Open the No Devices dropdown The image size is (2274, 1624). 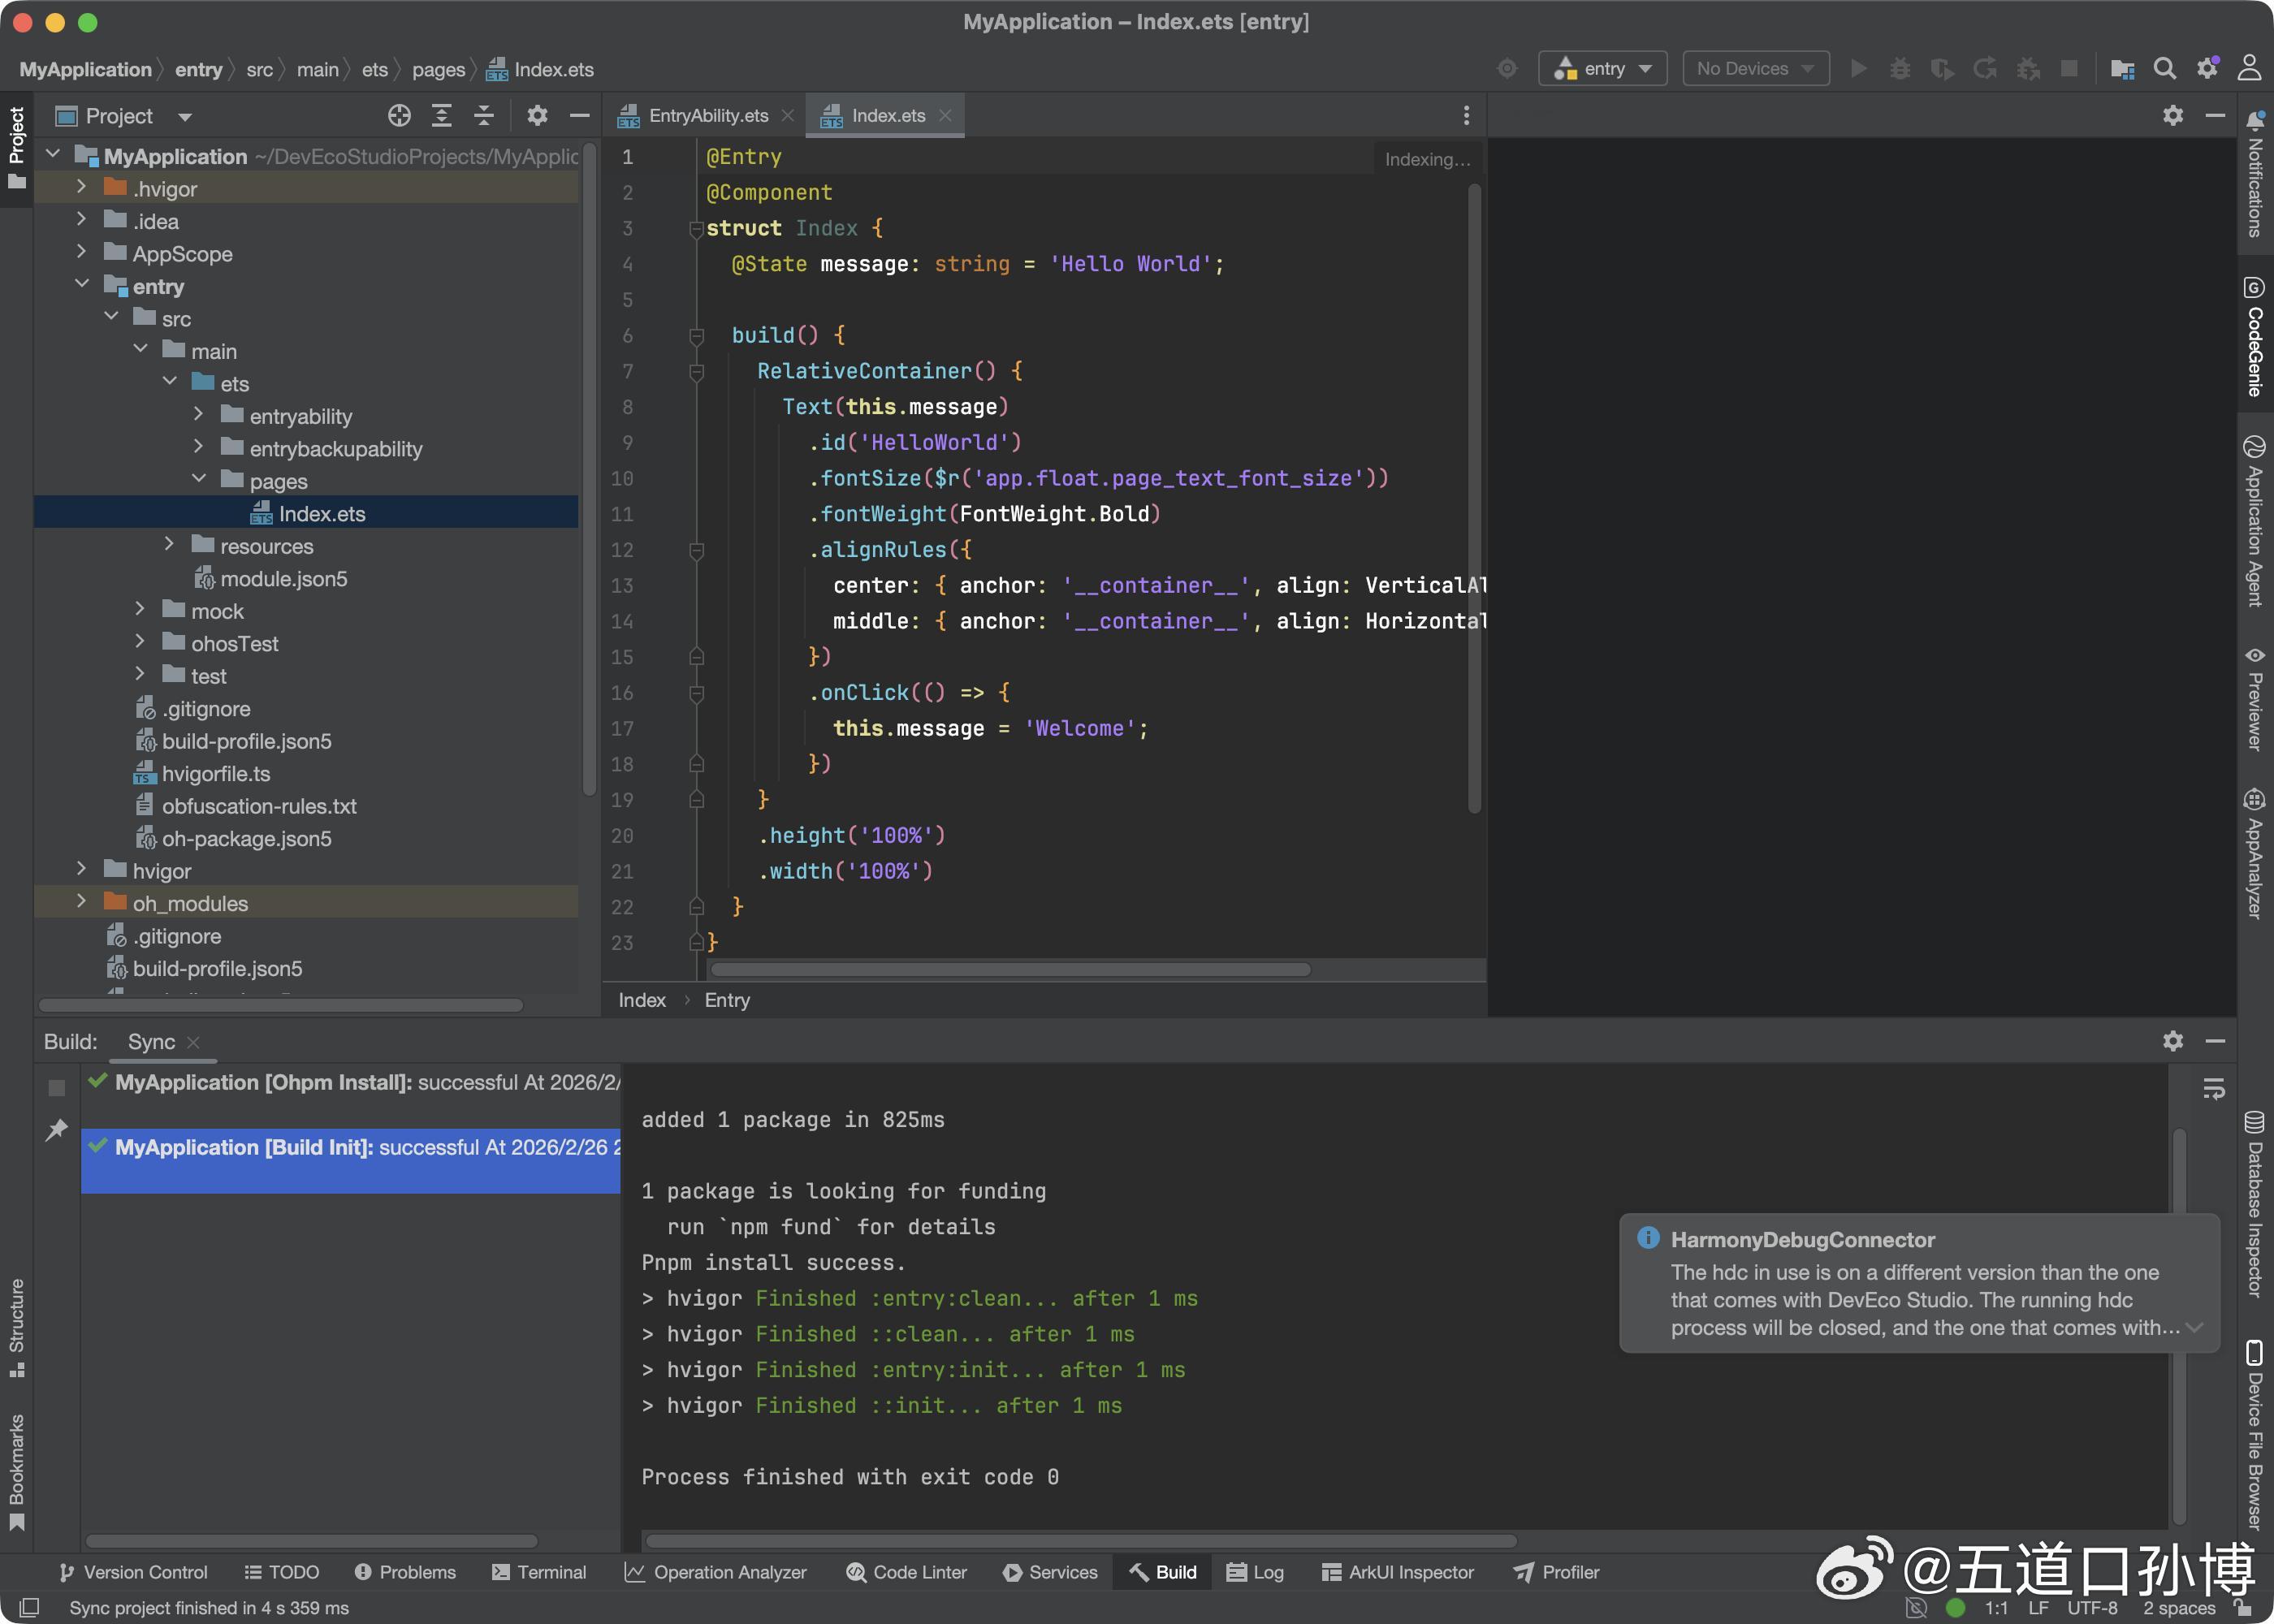pos(1755,69)
